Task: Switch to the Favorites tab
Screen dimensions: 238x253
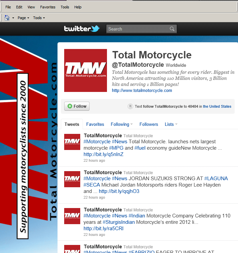Action: pyautogui.click(x=95, y=124)
